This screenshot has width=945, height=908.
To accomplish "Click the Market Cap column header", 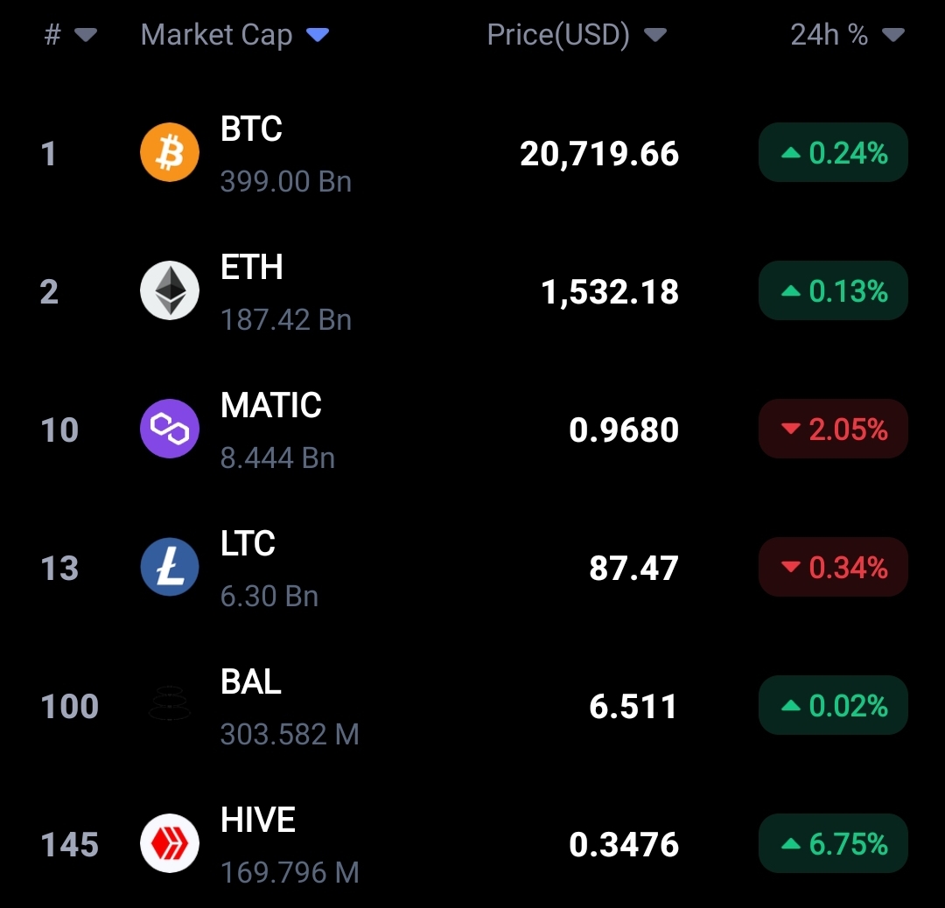I will (x=216, y=35).
